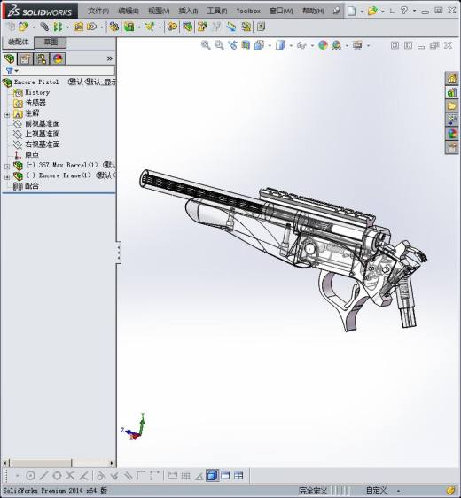Click the tree's right scroll arrow
This screenshot has width=461, height=498.
point(112,463)
